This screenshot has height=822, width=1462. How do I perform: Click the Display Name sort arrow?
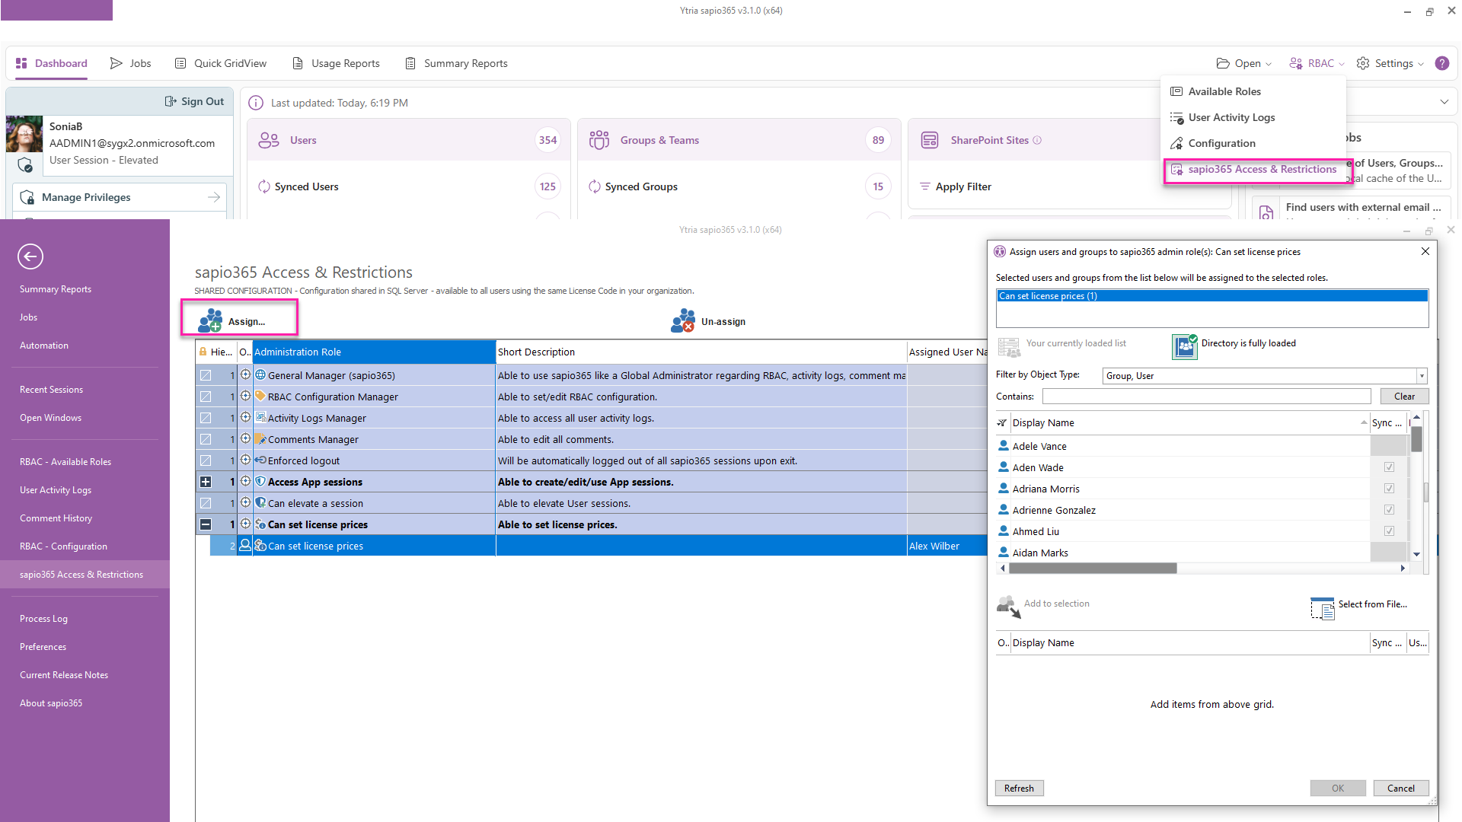pos(1364,422)
